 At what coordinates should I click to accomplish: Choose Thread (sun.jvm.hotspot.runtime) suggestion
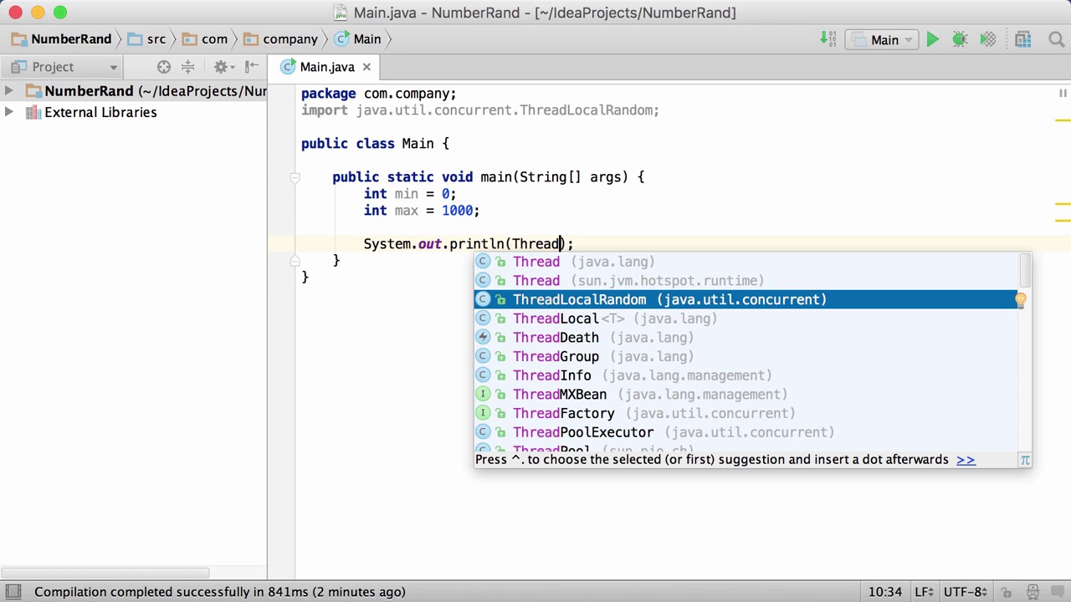(746, 281)
